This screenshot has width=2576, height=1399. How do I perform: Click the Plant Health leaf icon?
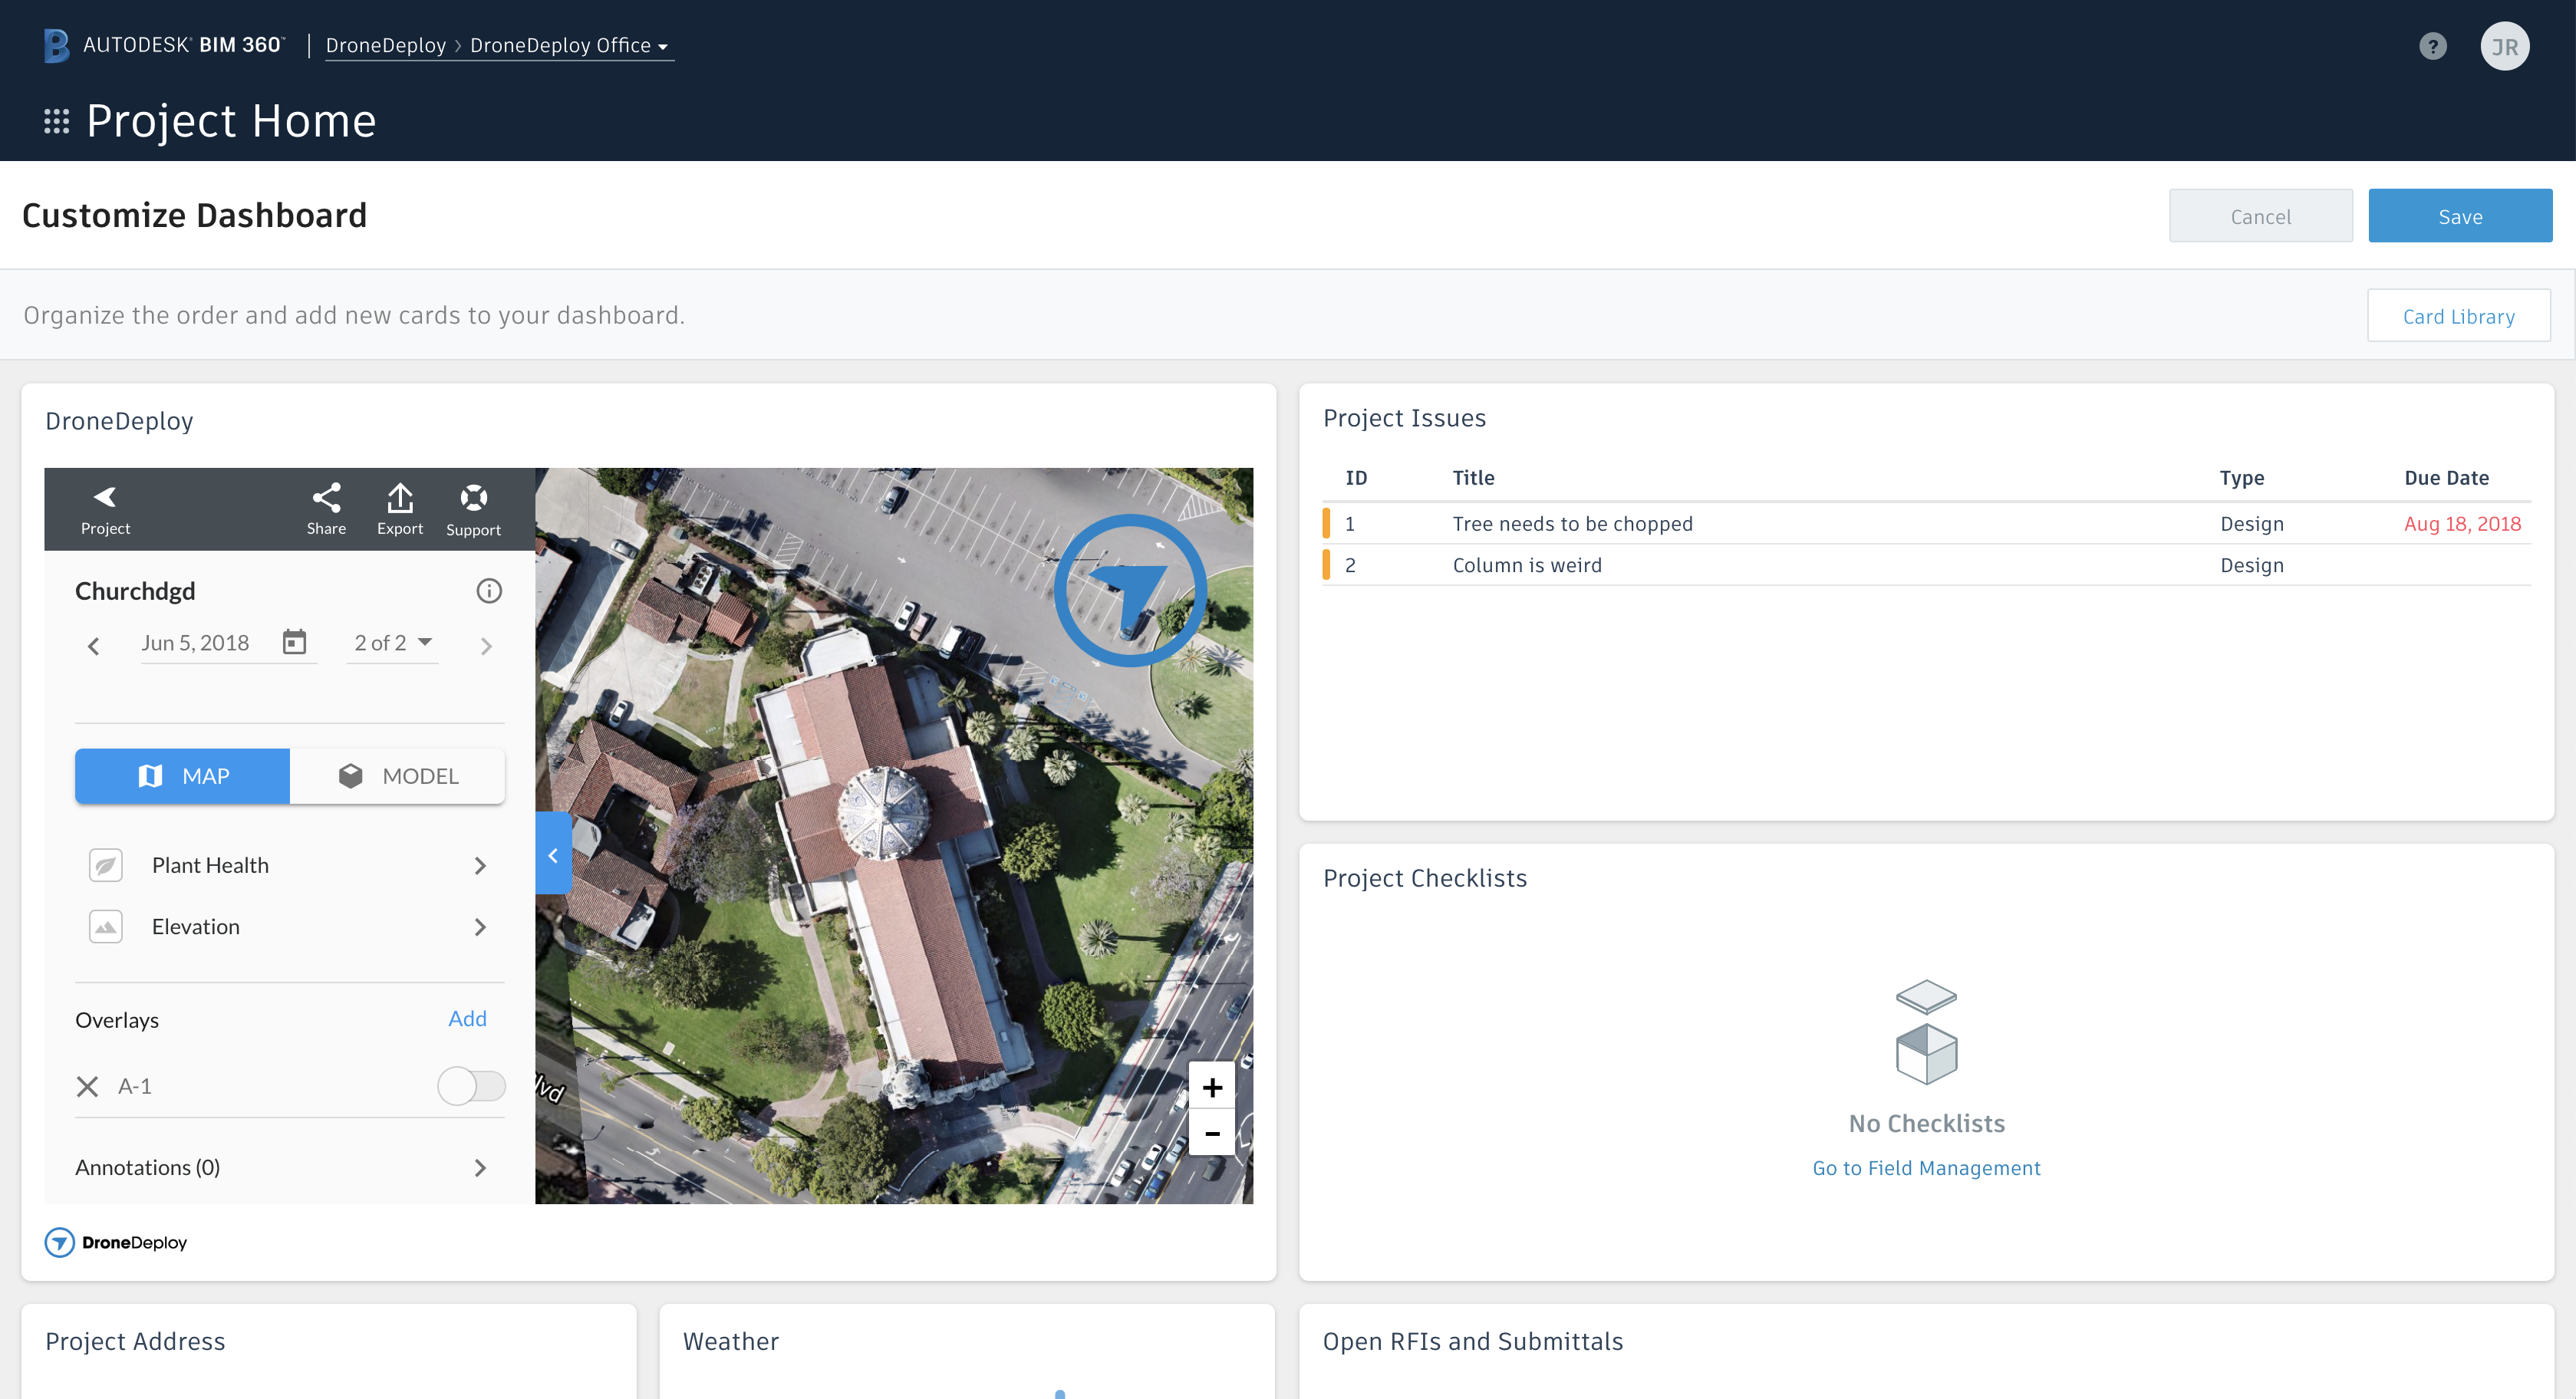(106, 865)
